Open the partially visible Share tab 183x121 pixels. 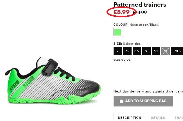(179, 118)
